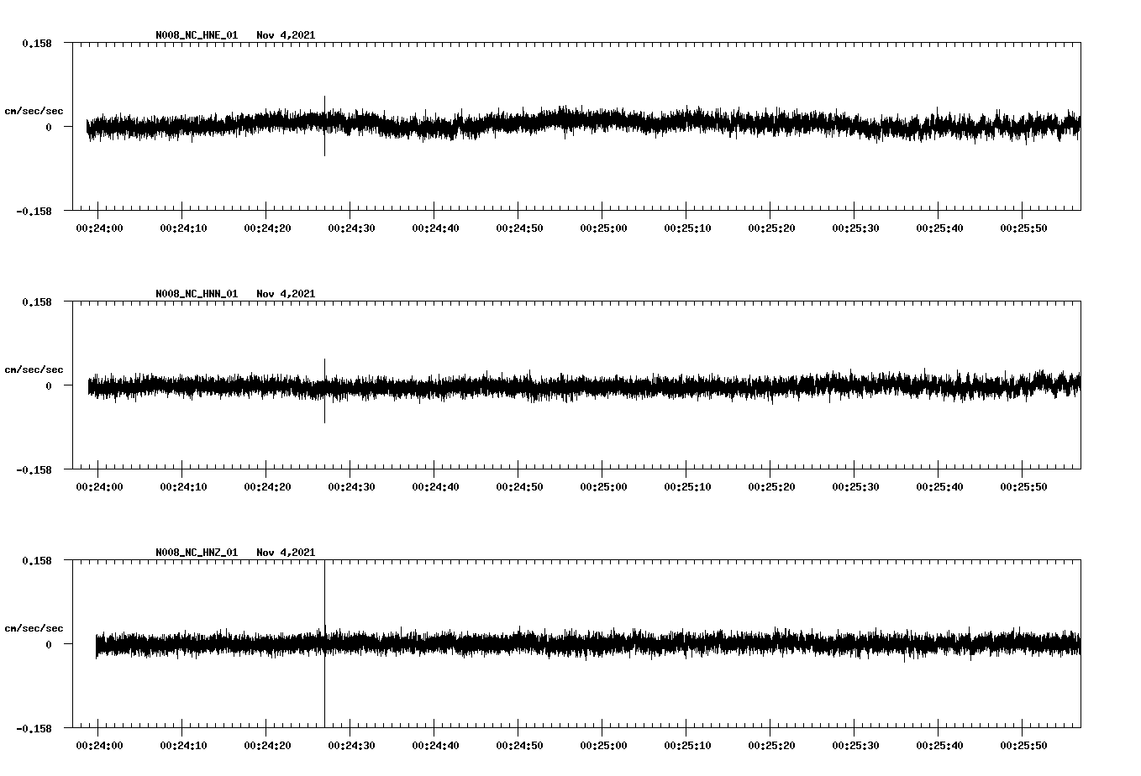Viewport: 1141px width, 776px height.
Task: Click 00:24:00 time label under HNE plot
Action: pyautogui.click(x=99, y=228)
